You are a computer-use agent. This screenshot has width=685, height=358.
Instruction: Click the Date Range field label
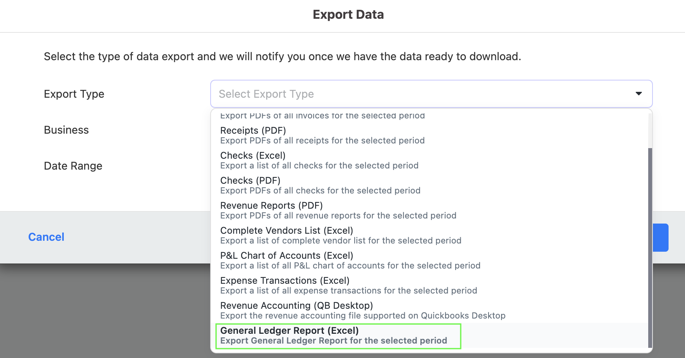[73, 166]
